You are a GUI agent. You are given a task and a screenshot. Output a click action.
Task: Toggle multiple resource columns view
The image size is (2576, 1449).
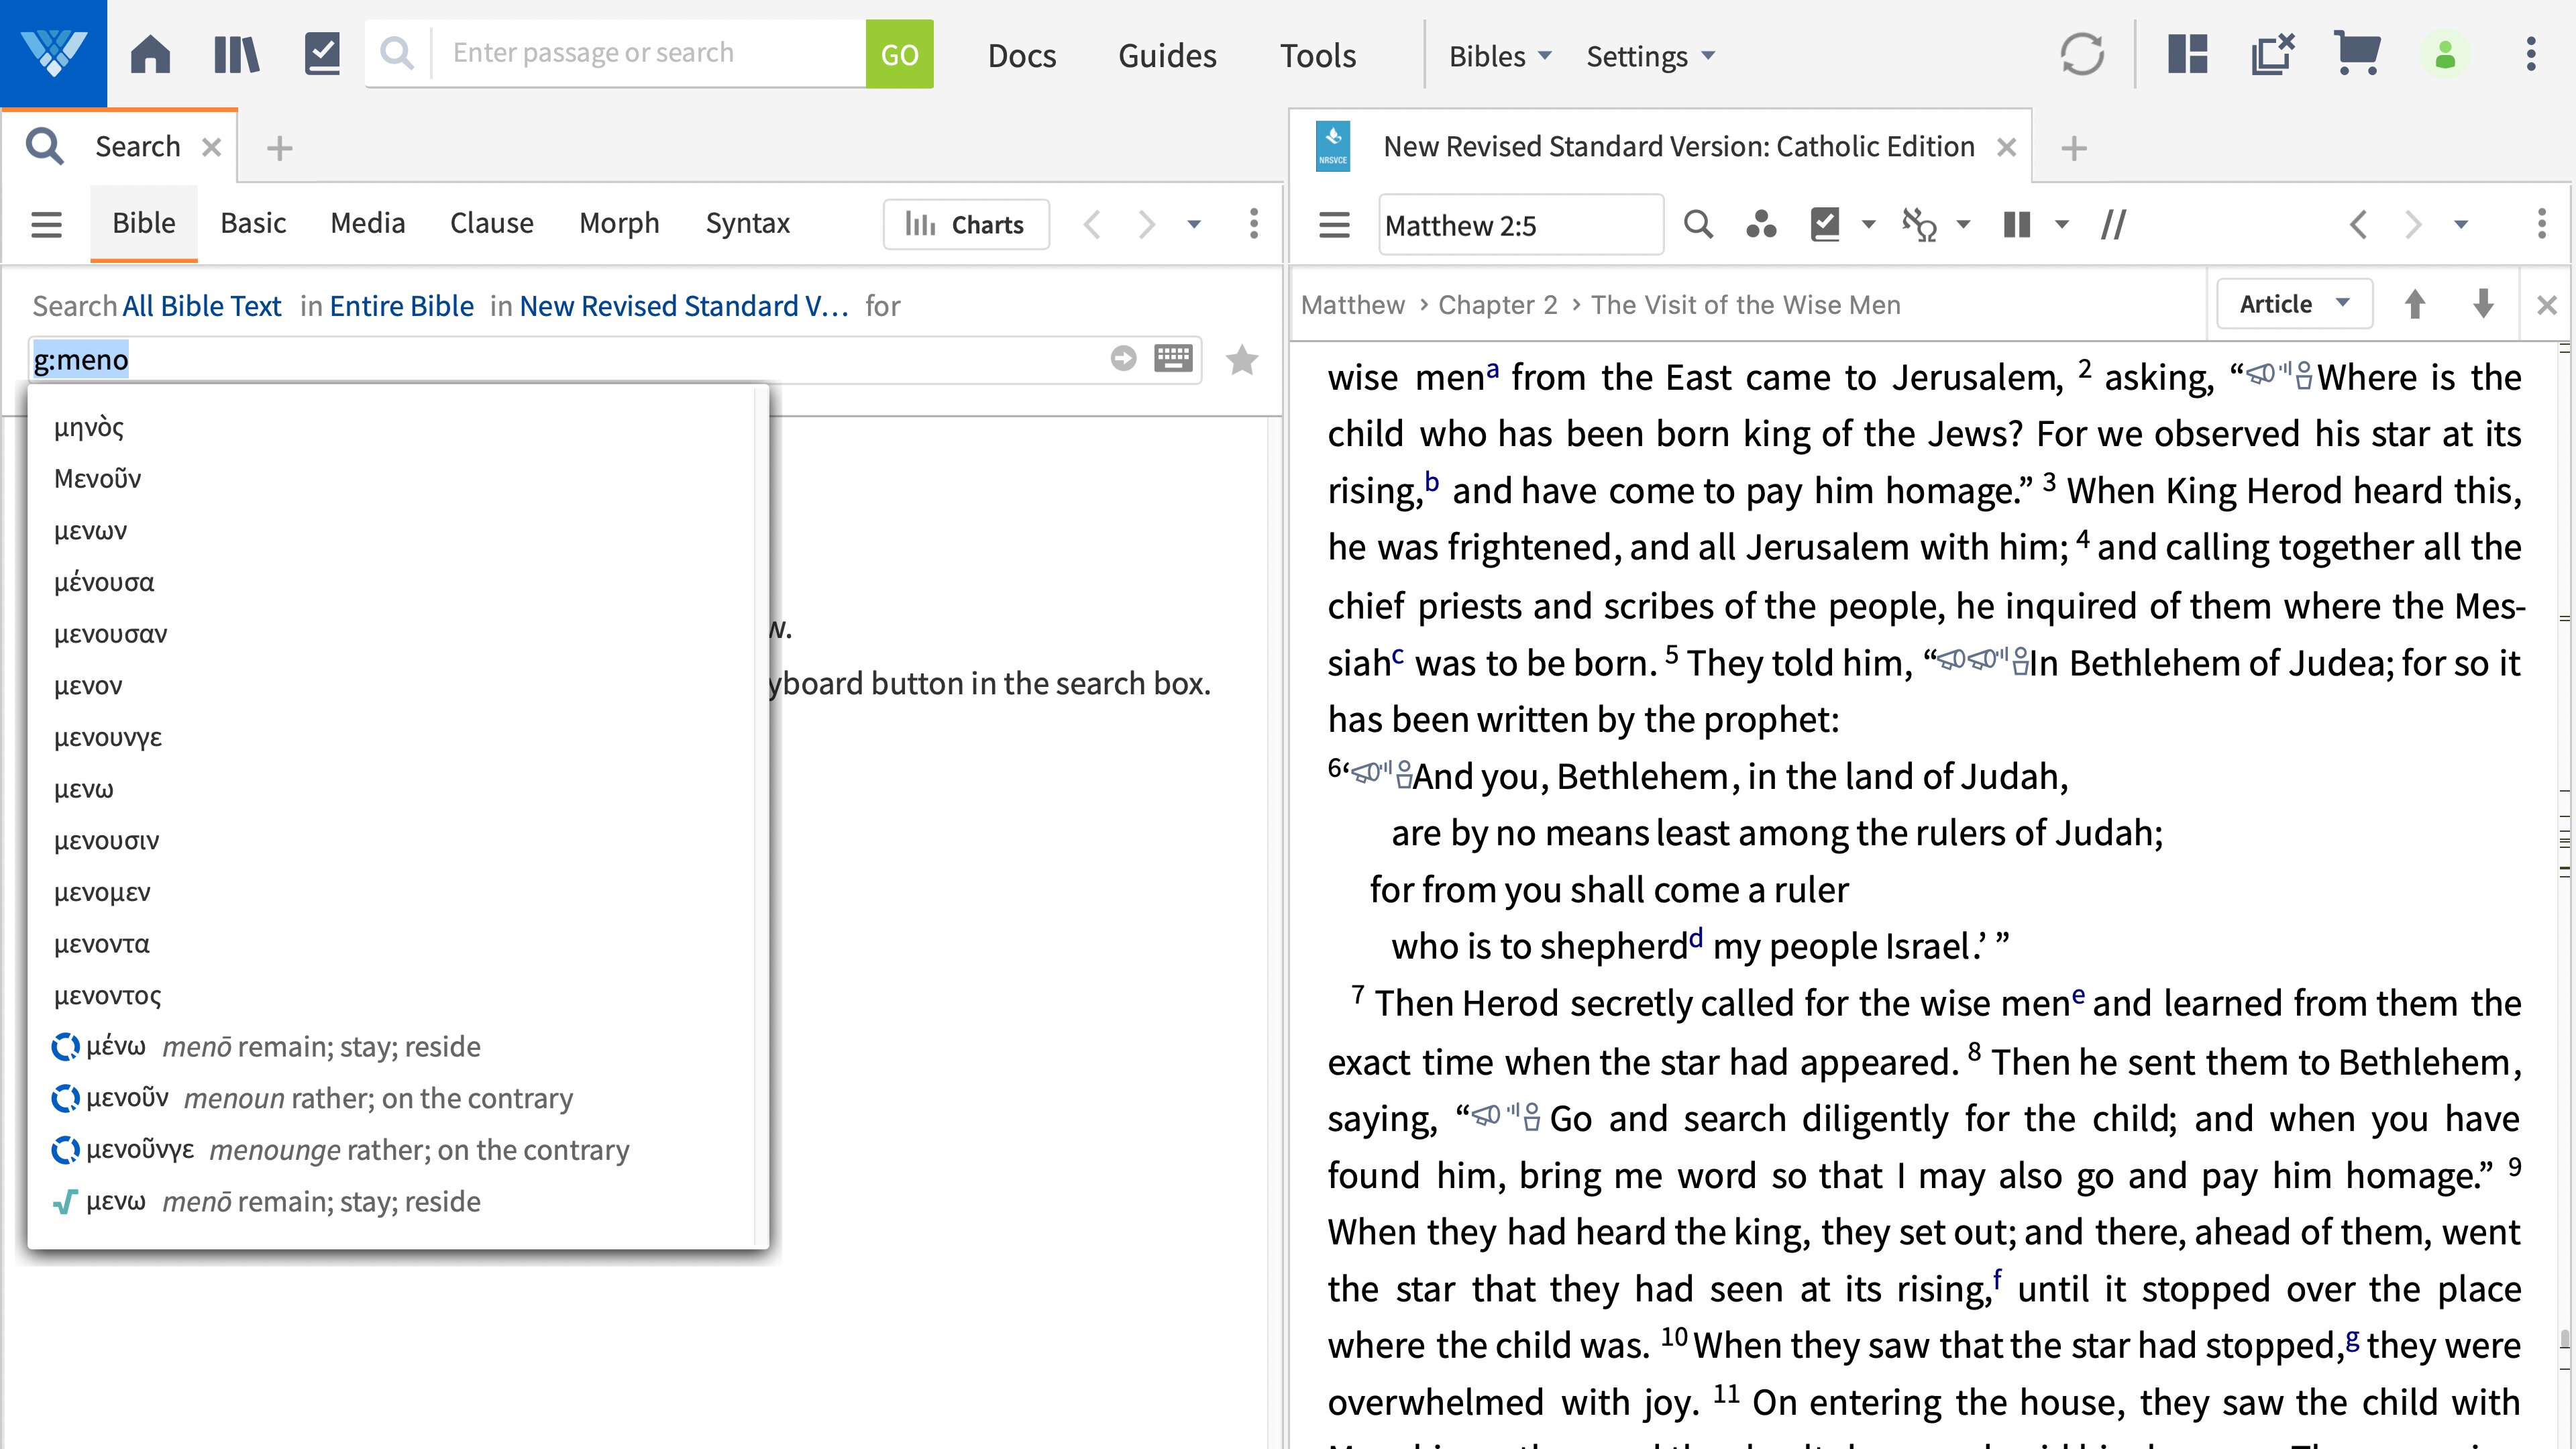[x=2017, y=225]
